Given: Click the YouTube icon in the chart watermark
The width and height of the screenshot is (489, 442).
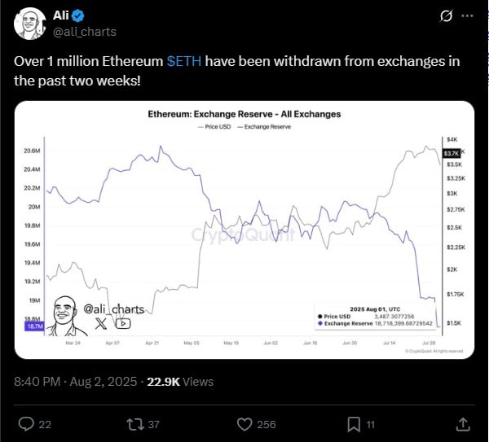Looking at the screenshot, I should [122, 323].
